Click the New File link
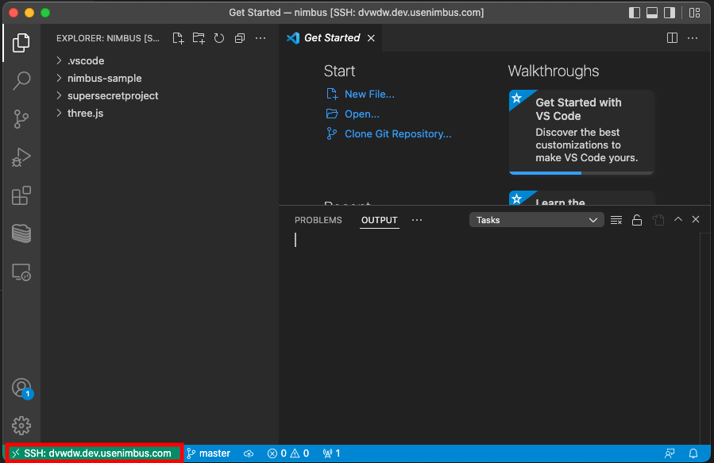Viewport: 714px width, 463px height. [x=369, y=95]
